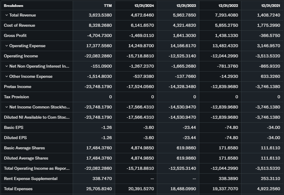Viewport: 284px width, 195px height.
Task: Select the Gross Profit row label
Action: pyautogui.click(x=15, y=36)
